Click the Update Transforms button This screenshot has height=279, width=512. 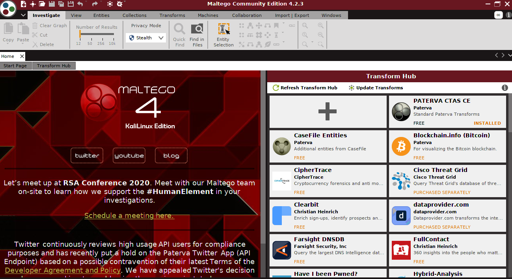(376, 88)
